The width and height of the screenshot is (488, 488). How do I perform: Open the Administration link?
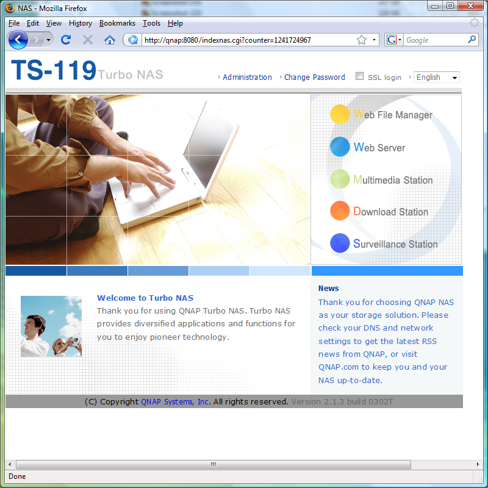coord(247,77)
